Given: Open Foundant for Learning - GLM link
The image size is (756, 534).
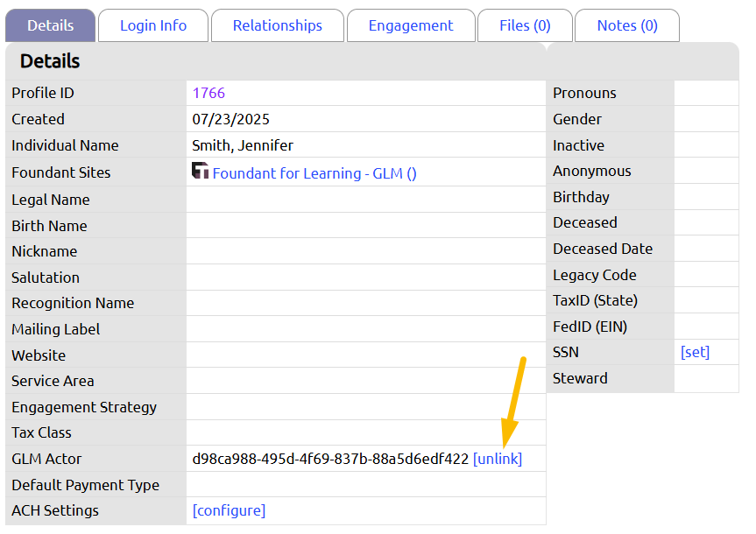Looking at the screenshot, I should [314, 173].
